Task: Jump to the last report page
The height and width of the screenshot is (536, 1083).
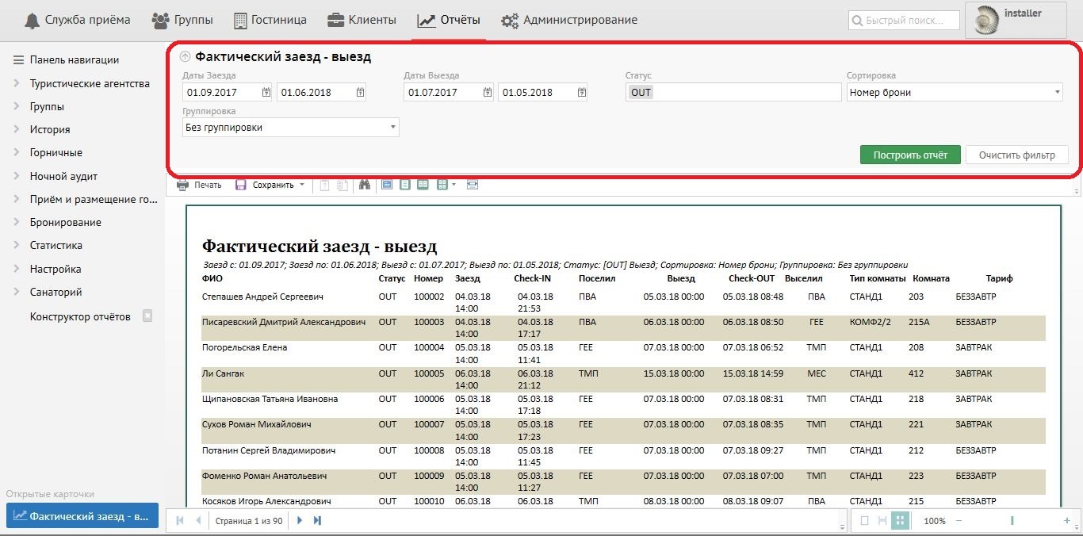Action: tap(318, 521)
